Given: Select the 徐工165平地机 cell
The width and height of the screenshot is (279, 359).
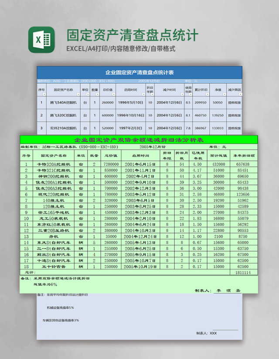Looking at the screenshot, I should point(54,212).
